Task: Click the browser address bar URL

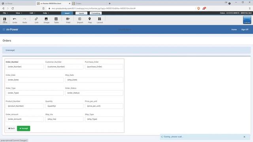Action: click(93, 8)
